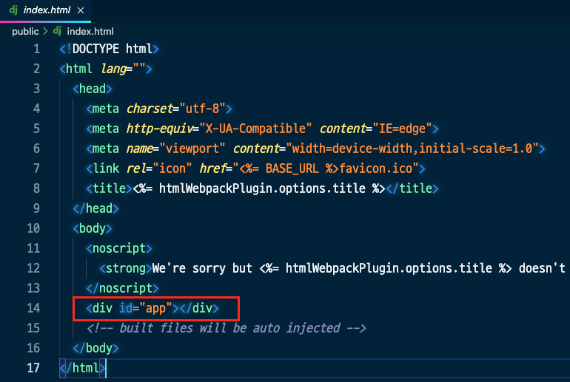Click line number 1 in gutter
Viewport: 570px width, 382px height.
(x=37, y=49)
